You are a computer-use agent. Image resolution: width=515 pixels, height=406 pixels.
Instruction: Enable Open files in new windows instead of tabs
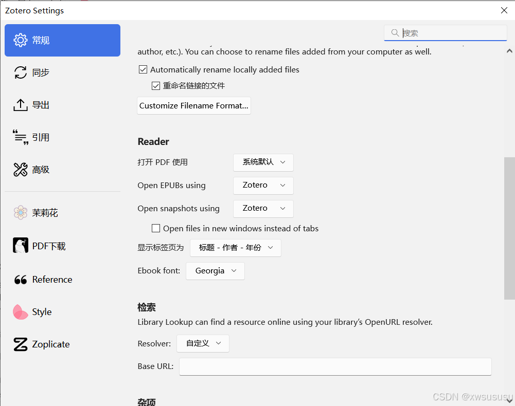[156, 228]
